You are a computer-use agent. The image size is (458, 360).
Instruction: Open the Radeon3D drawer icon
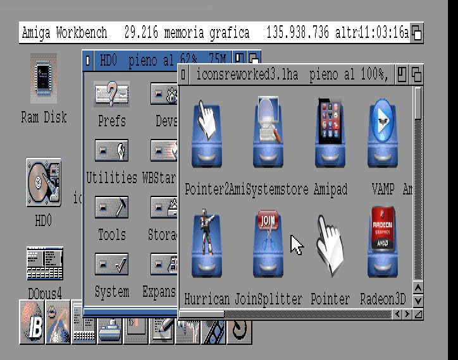[382, 248]
